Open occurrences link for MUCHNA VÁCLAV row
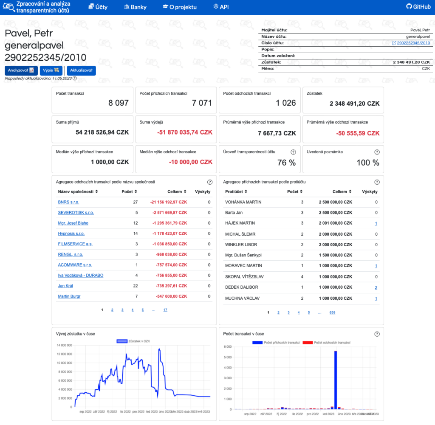 click(376, 299)
